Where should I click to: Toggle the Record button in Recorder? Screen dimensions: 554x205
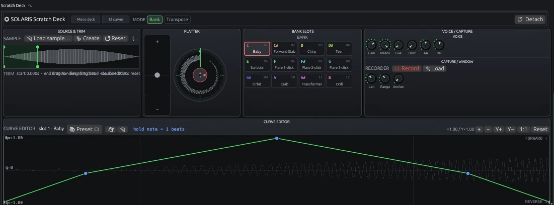tap(407, 68)
